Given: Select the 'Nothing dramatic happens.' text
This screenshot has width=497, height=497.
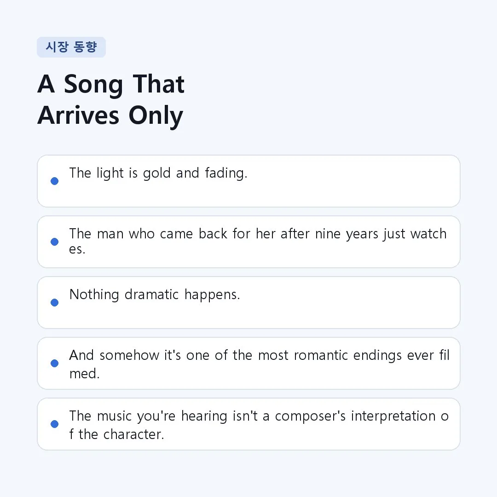Looking at the screenshot, I should pos(155,295).
